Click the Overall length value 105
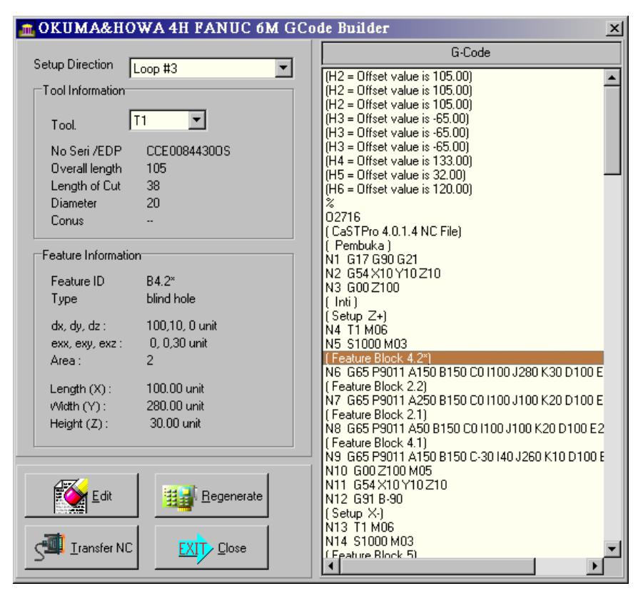Screen dimensions: 643x596 (x=156, y=168)
